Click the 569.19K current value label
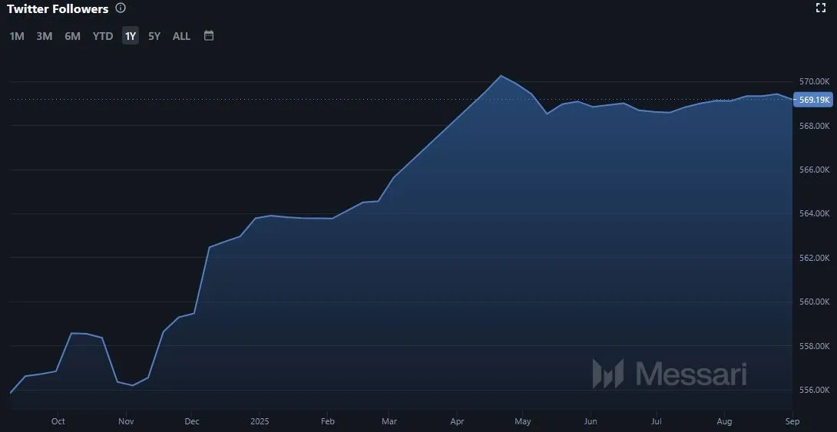The height and width of the screenshot is (432, 837). [813, 100]
